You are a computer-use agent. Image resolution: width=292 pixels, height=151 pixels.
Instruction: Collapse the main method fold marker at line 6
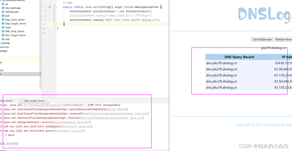(56, 7)
